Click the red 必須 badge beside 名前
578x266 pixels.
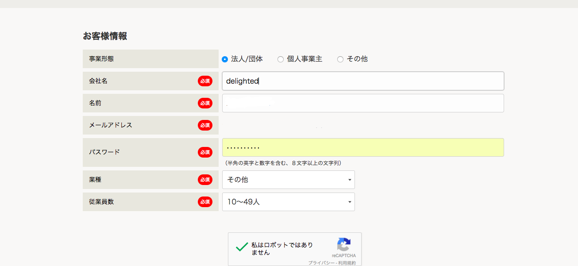click(x=205, y=103)
